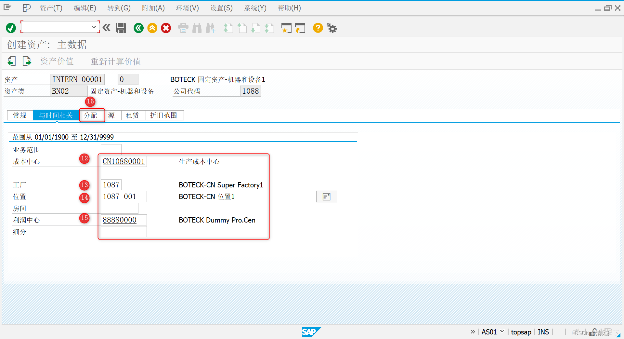This screenshot has width=624, height=339.
Task: Save the asset with floppy disk icon
Action: (121, 28)
